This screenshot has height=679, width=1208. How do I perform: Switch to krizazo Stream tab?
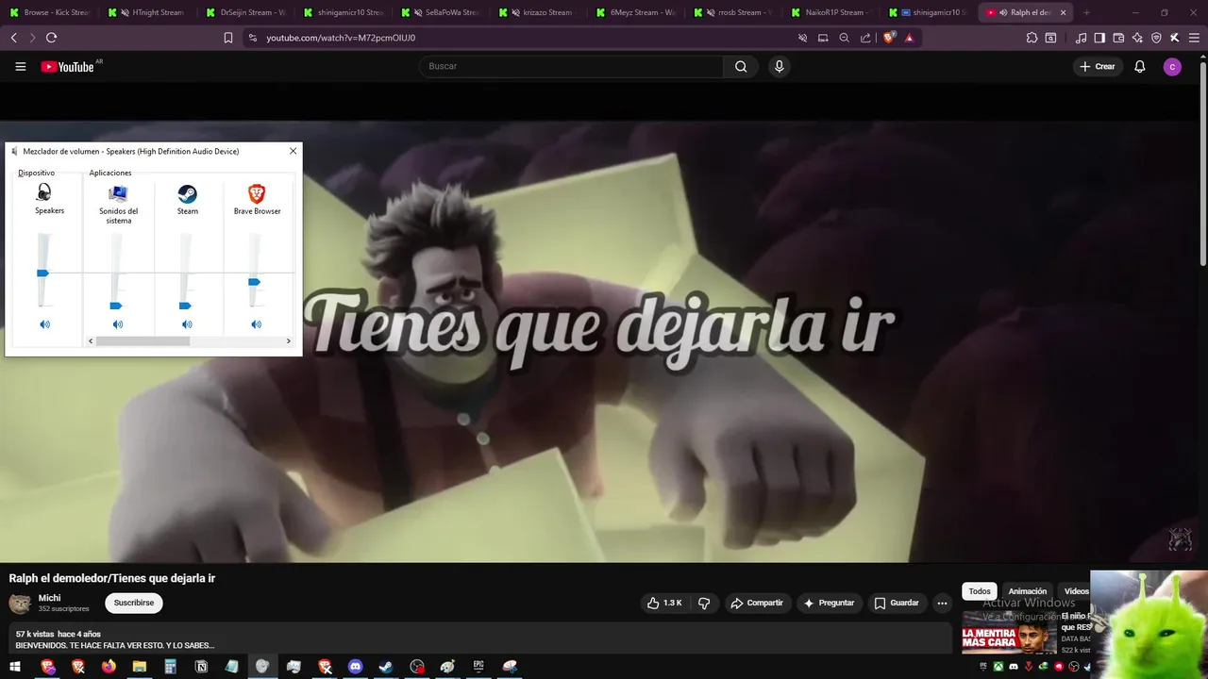pos(540,12)
